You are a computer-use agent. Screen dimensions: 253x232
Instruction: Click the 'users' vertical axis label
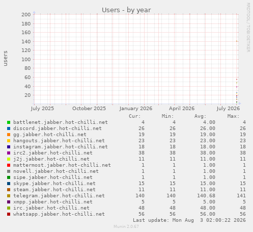[x=6, y=58]
